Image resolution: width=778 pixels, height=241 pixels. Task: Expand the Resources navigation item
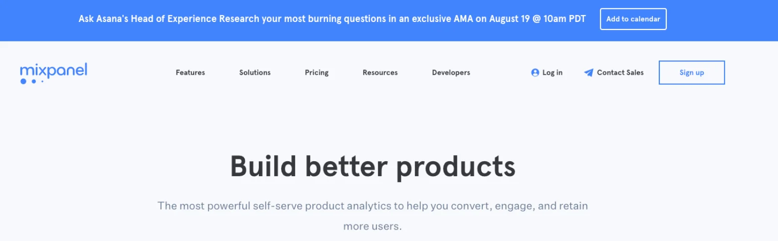tap(380, 73)
